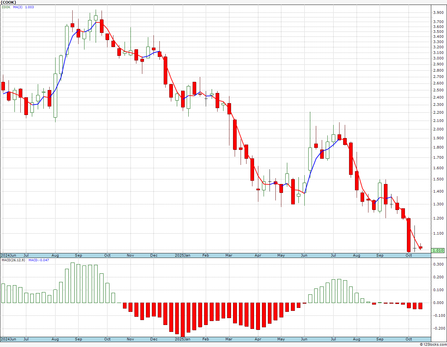Click the tall white candle at Aug 2024

pyautogui.click(x=55, y=95)
